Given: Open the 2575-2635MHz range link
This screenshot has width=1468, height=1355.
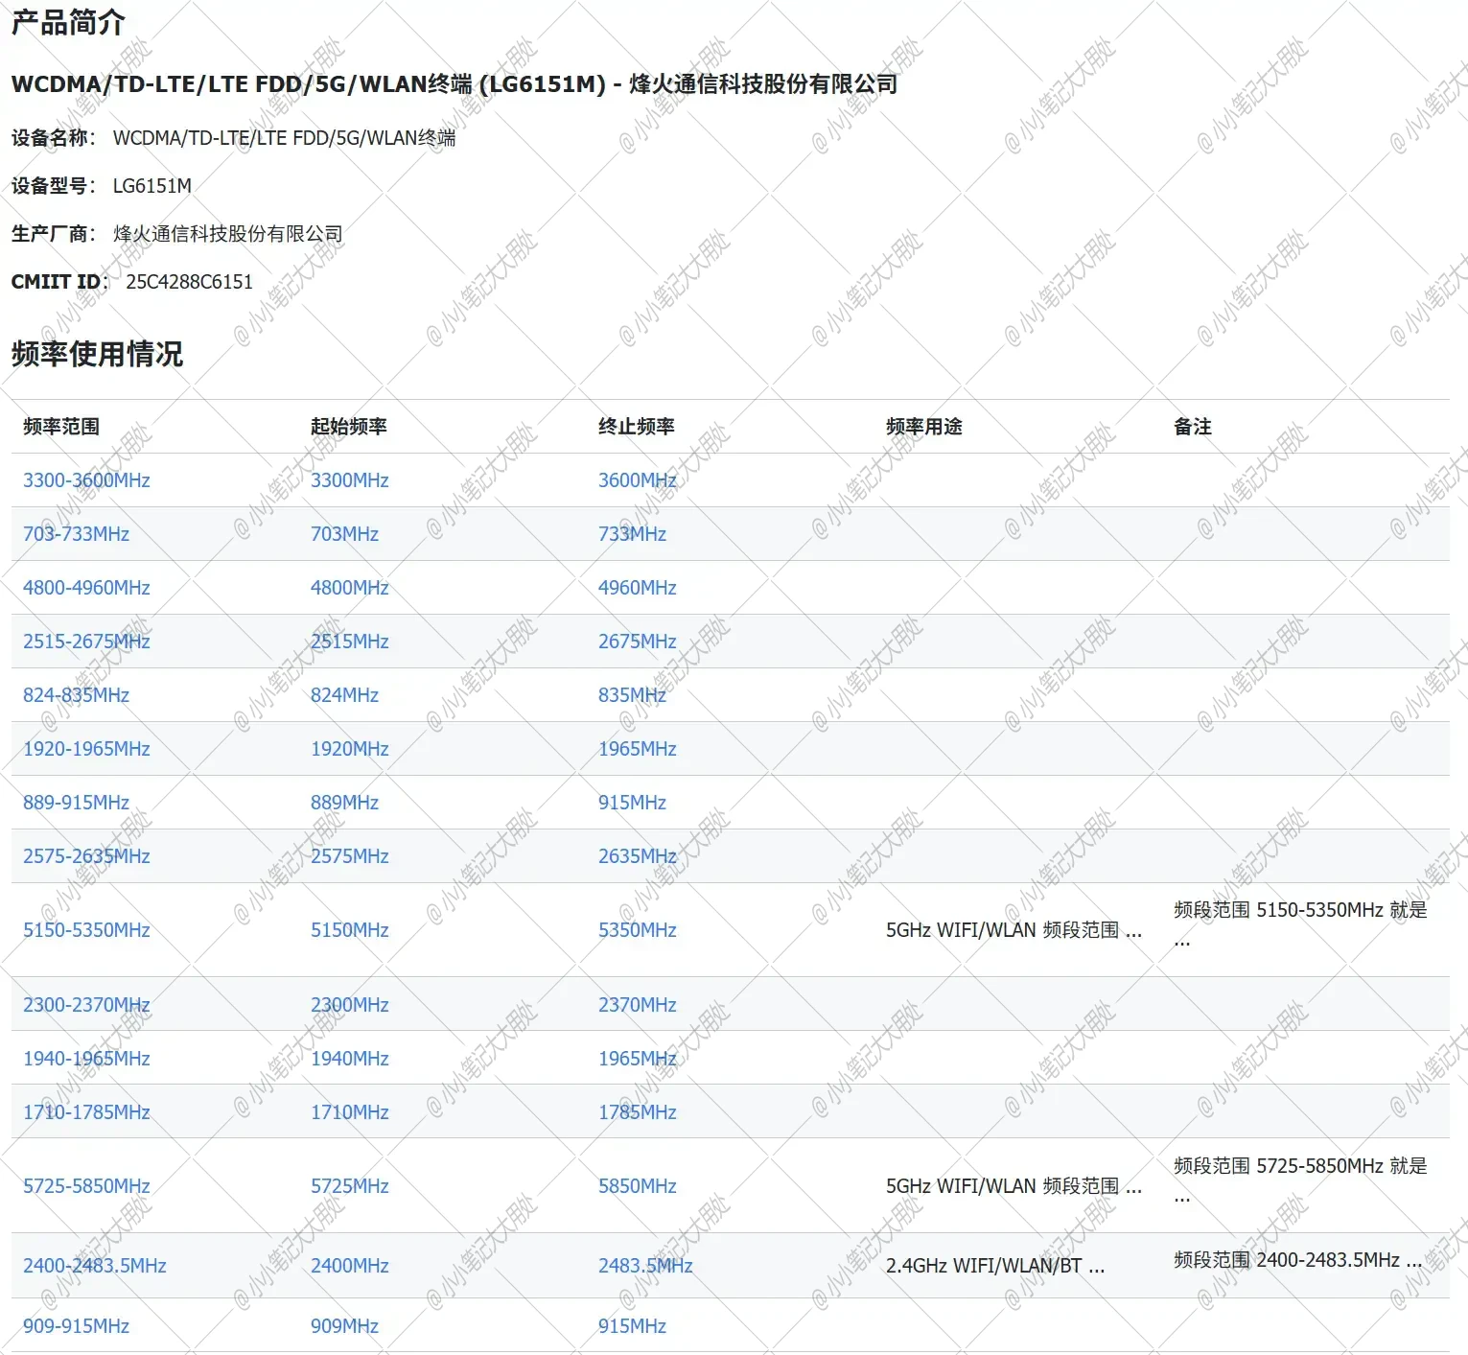Looking at the screenshot, I should pos(86,856).
